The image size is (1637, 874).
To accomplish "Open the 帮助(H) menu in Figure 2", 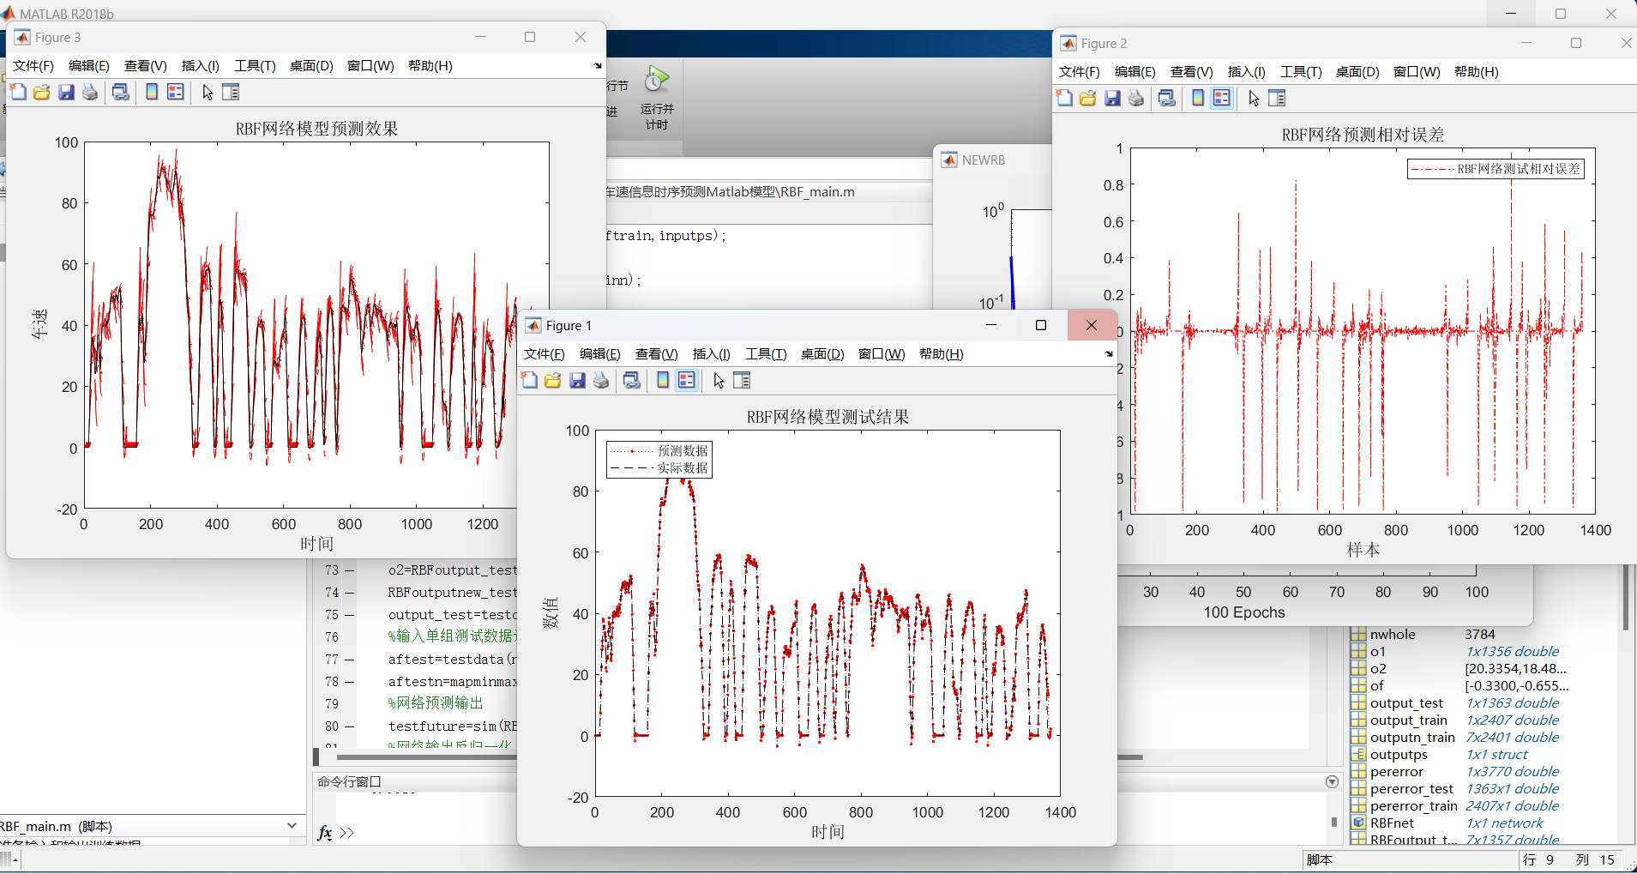I will click(1477, 72).
